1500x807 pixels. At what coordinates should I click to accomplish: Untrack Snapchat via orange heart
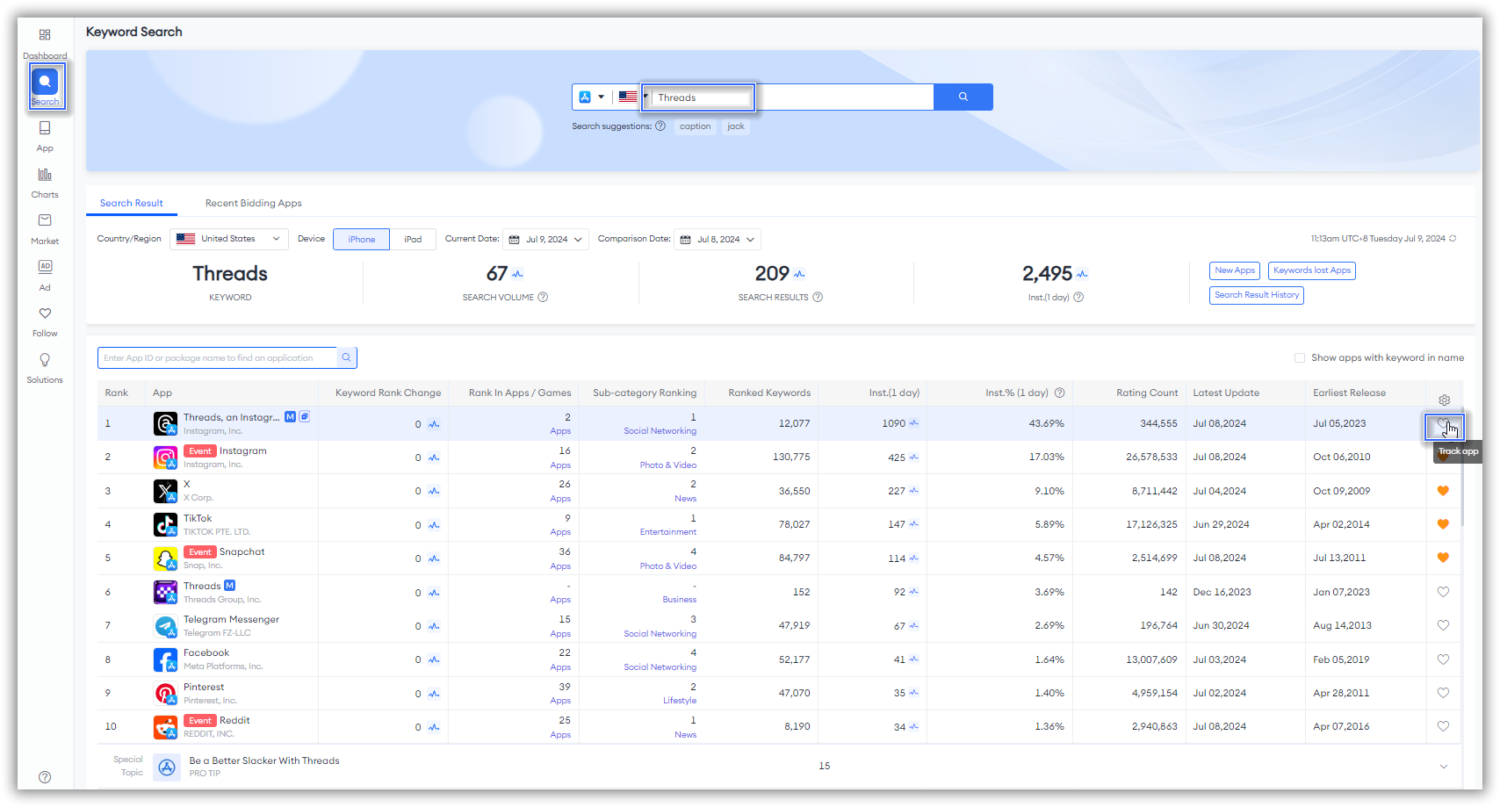[x=1443, y=558]
